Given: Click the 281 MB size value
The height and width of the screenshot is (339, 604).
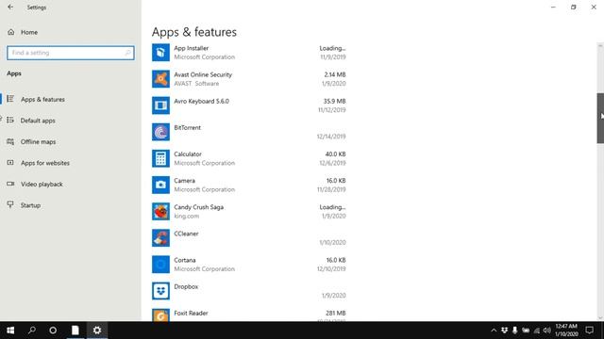Looking at the screenshot, I should click(x=336, y=314).
